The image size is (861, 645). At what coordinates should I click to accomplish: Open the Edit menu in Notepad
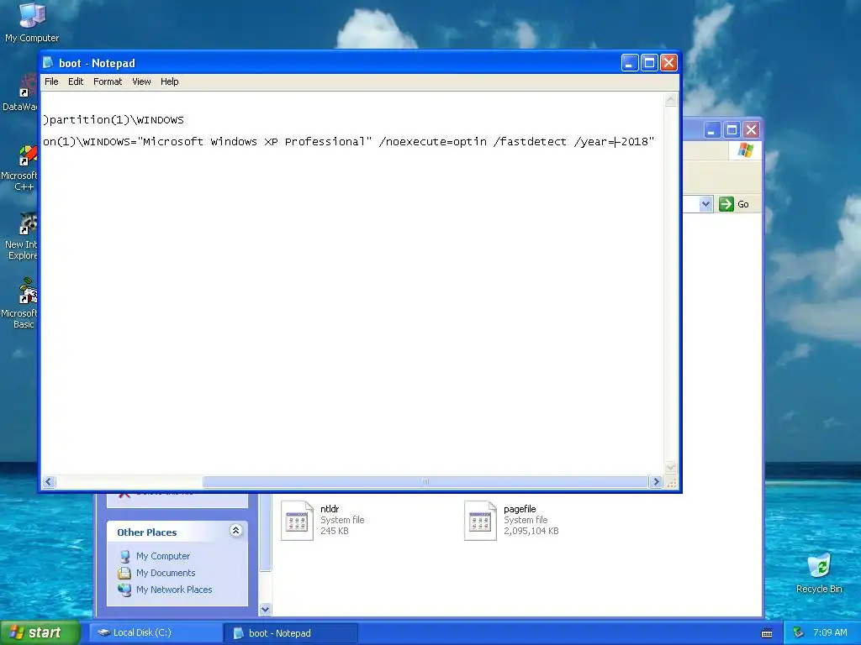[x=76, y=81]
